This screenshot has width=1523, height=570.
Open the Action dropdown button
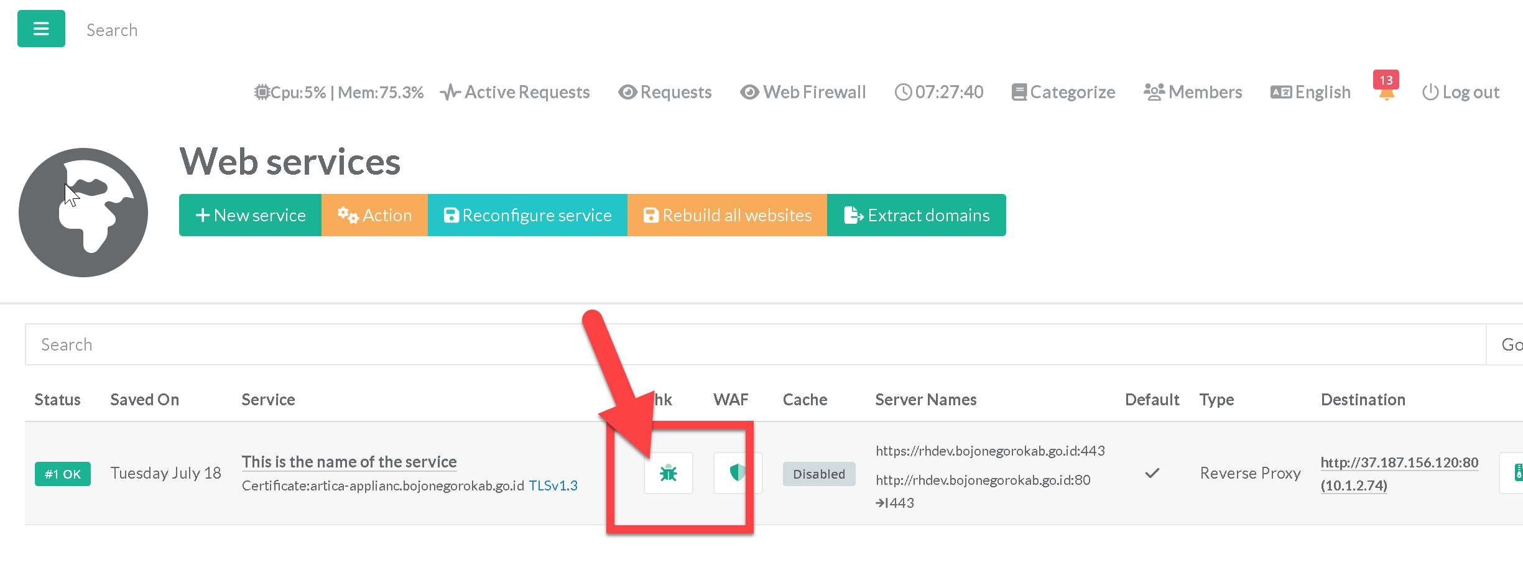374,215
